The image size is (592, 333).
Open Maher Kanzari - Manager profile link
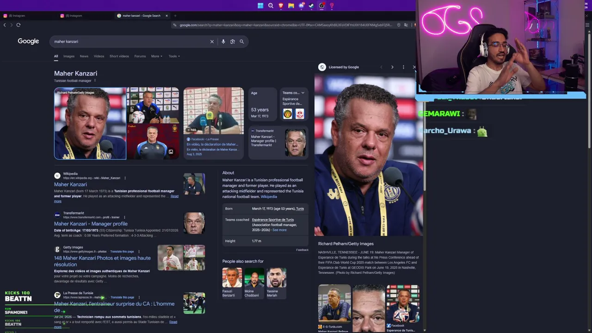click(x=91, y=224)
